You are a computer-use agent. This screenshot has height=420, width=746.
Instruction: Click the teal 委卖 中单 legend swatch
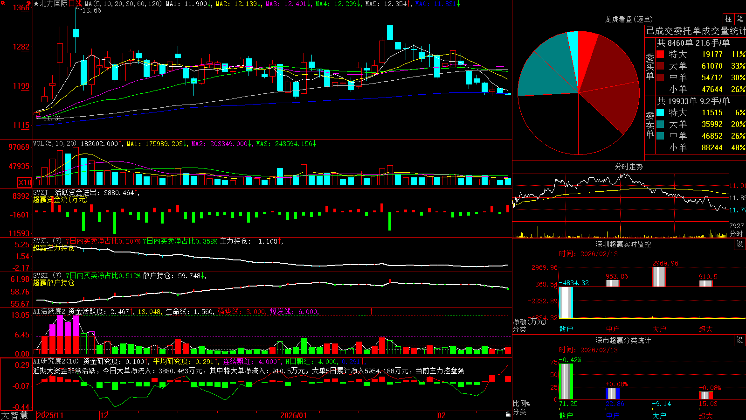pyautogui.click(x=660, y=136)
